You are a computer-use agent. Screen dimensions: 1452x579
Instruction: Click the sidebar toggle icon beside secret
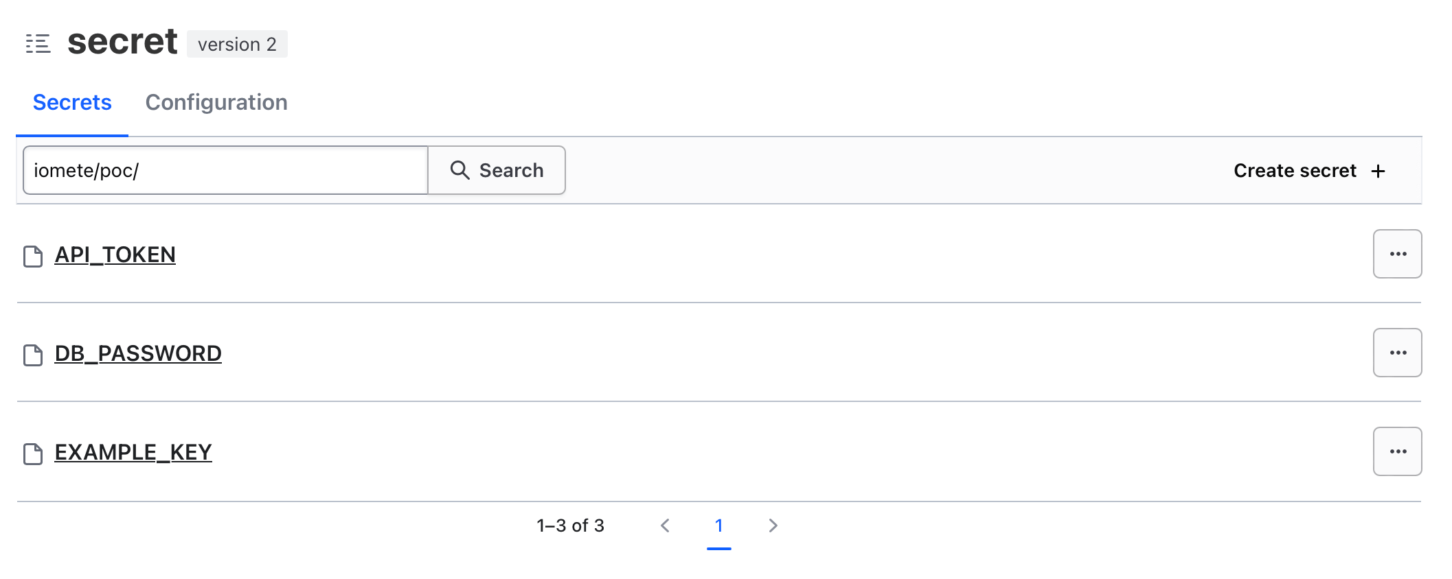click(x=38, y=44)
